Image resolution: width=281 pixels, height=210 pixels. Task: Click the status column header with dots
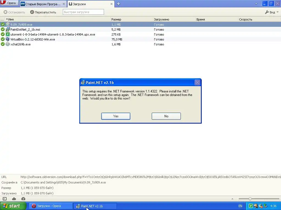(x=2, y=19)
